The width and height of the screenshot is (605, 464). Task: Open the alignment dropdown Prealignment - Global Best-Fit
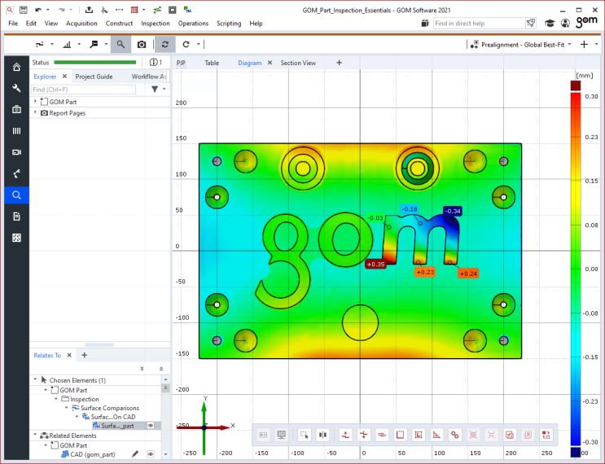coord(521,45)
